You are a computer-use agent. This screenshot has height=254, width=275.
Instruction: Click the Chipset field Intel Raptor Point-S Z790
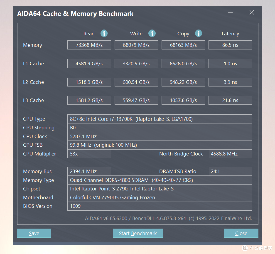click(x=160, y=189)
